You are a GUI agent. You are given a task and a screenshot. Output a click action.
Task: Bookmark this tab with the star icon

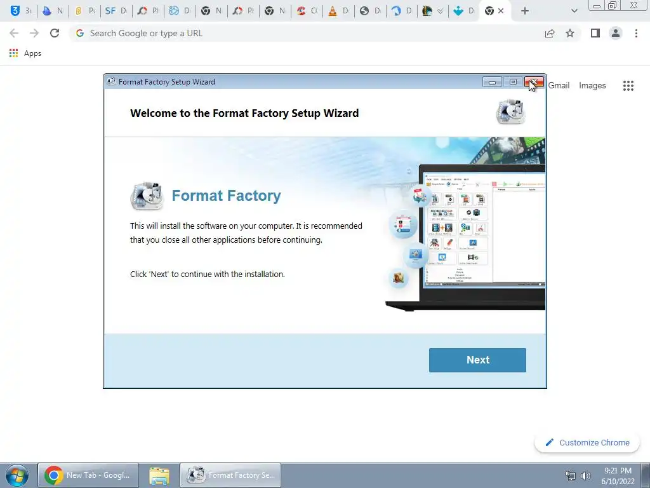tap(570, 33)
